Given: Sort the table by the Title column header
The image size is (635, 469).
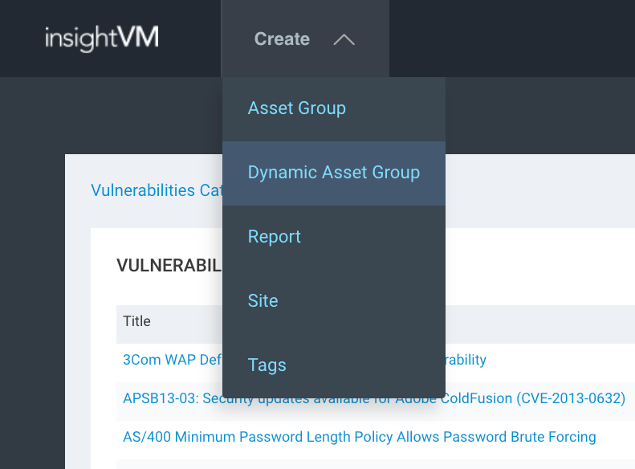Looking at the screenshot, I should click(x=136, y=321).
